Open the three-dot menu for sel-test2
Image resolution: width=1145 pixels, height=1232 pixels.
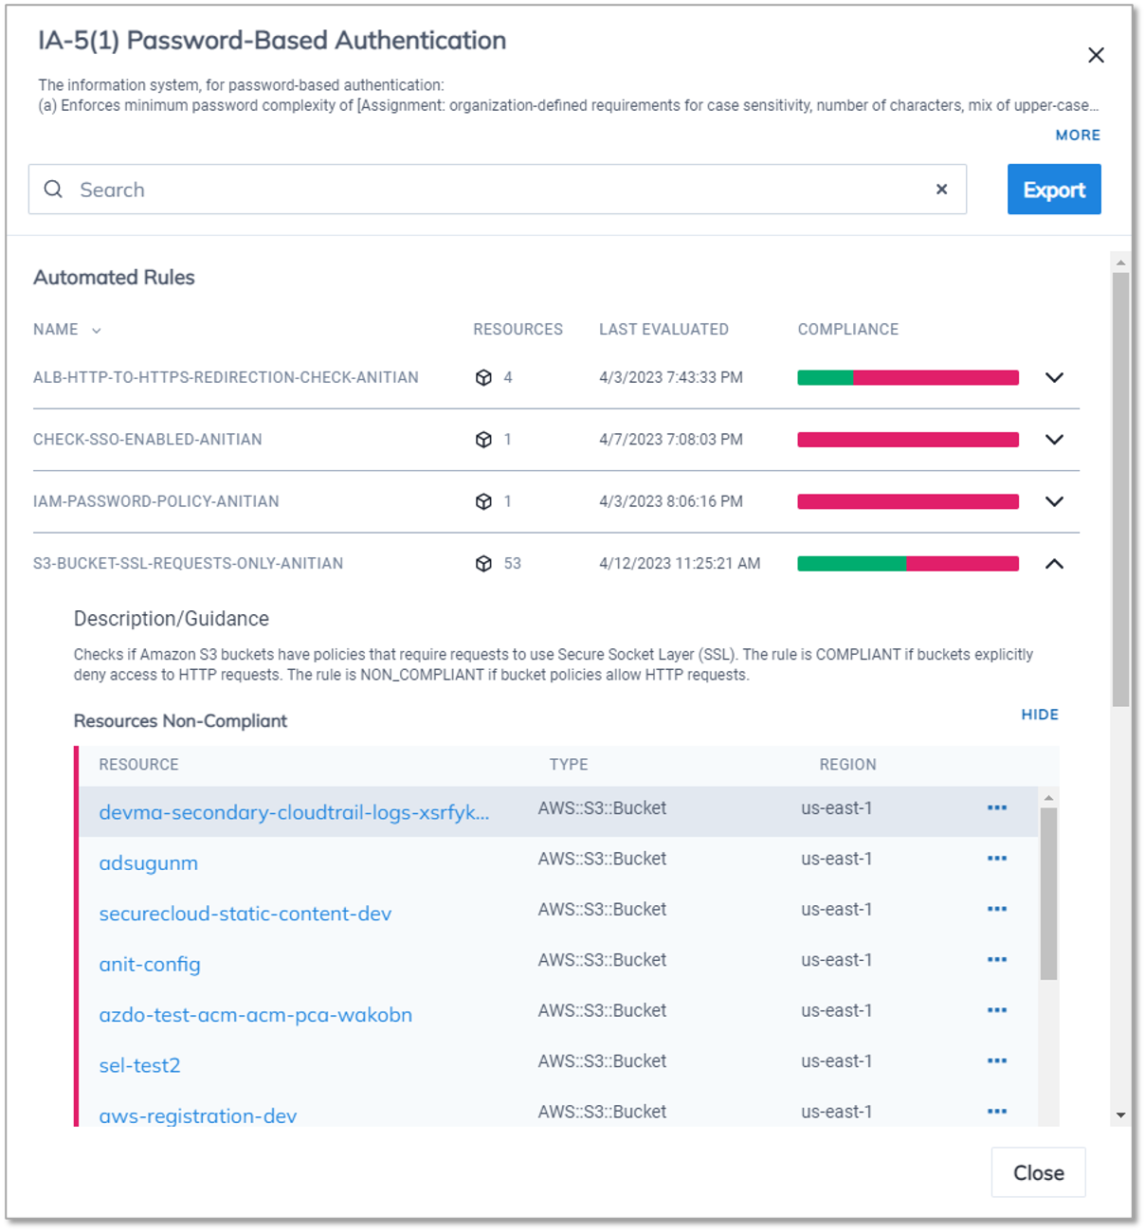click(x=997, y=1060)
